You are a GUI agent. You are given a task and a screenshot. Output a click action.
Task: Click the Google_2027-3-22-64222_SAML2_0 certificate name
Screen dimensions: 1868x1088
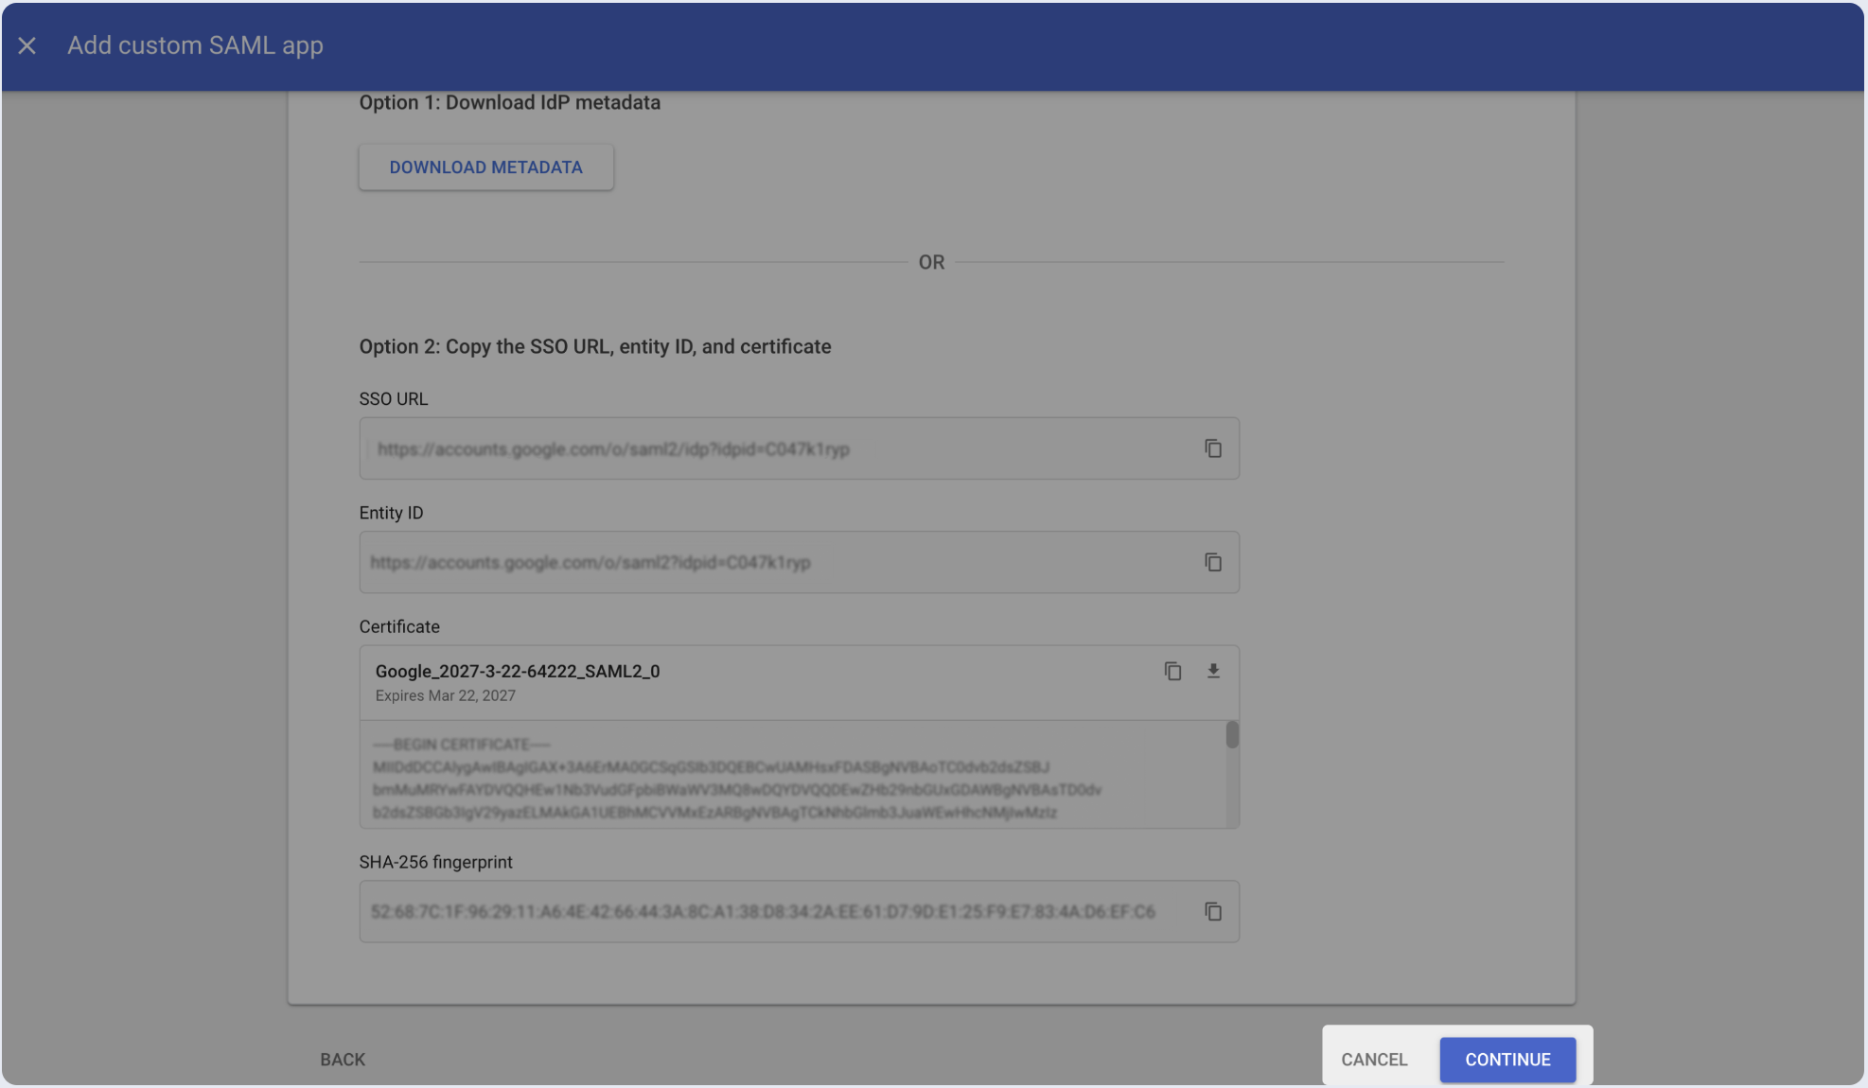coord(518,671)
